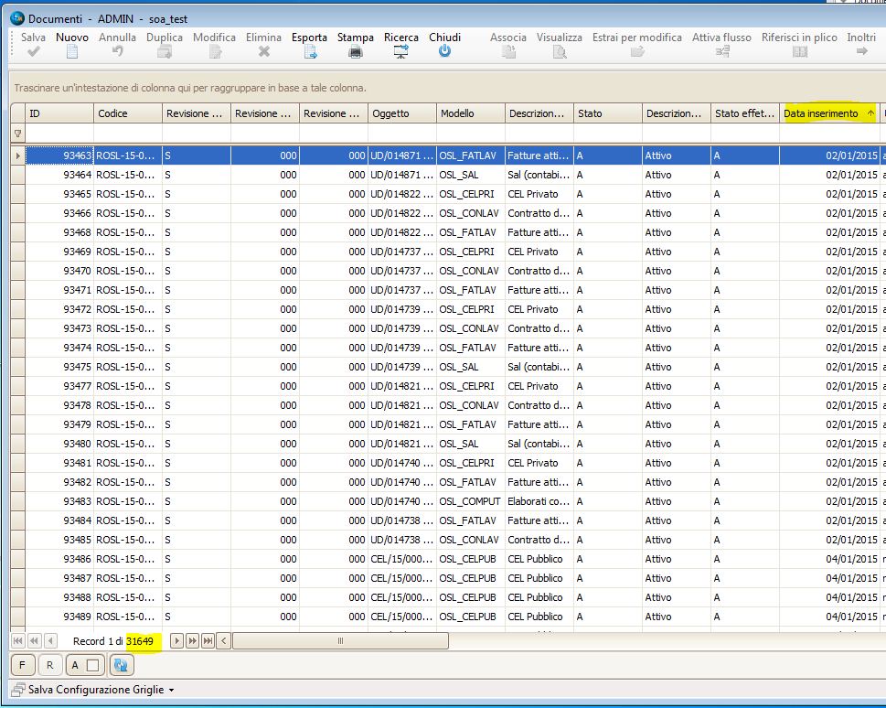The height and width of the screenshot is (708, 886).
Task: Select row with ID 93470
Action: 59,271
